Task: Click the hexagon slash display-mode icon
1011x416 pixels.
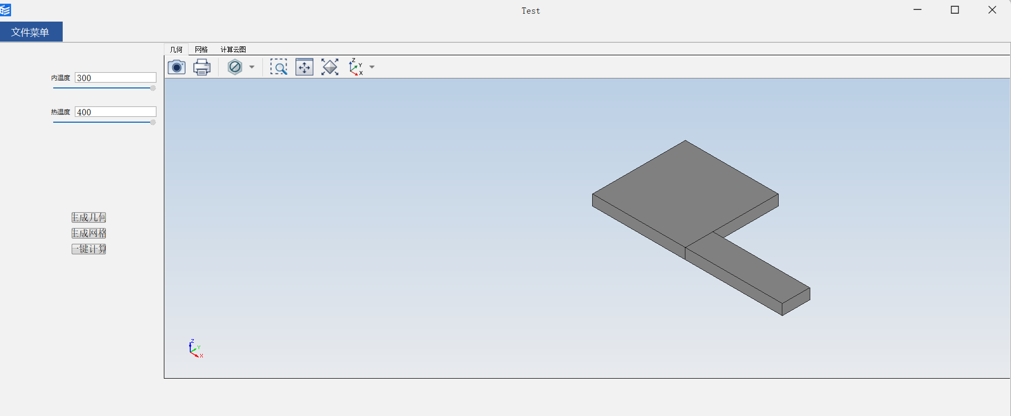Action: pos(235,67)
